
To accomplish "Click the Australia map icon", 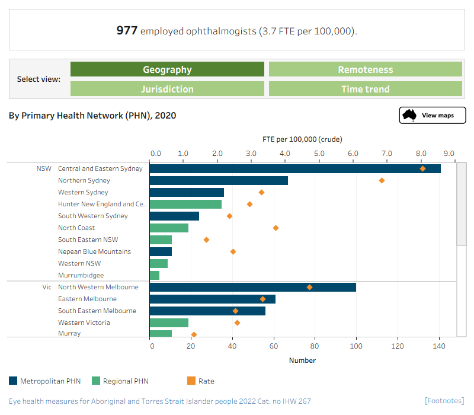I will point(410,115).
